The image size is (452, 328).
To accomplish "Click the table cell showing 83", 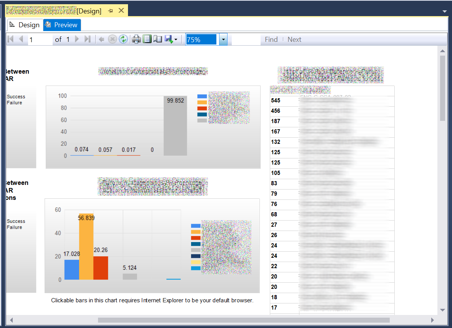I will [x=284, y=183].
